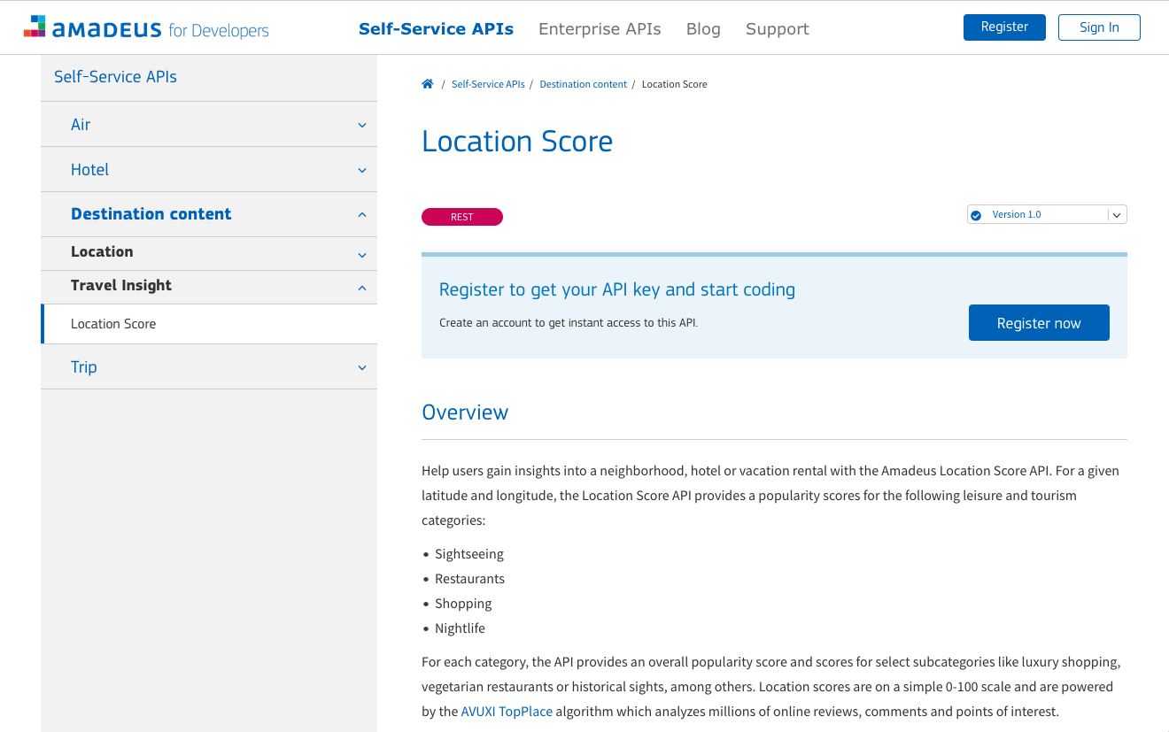Open the Version 1.0 dropdown

click(x=1047, y=214)
